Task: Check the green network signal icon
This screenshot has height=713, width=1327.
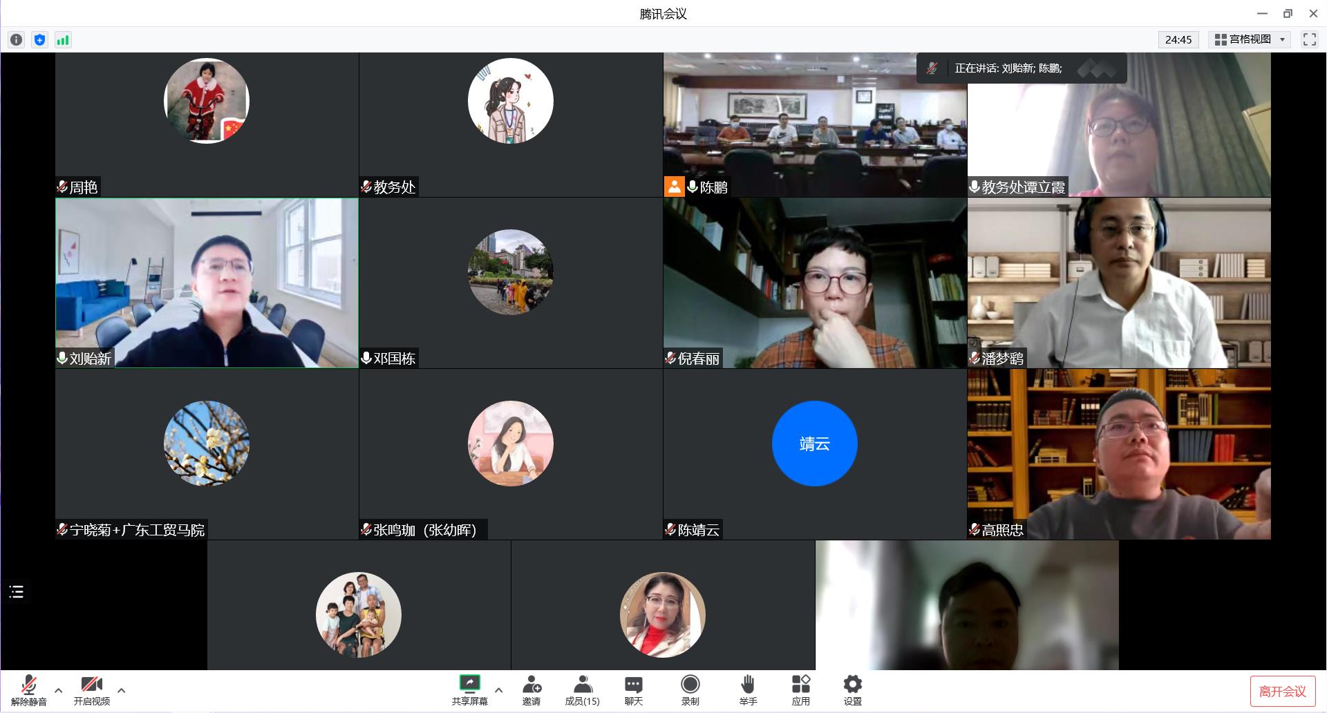Action: [63, 40]
